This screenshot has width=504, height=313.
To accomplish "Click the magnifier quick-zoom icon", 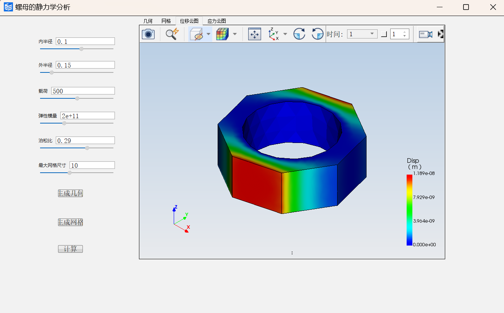I will pos(172,34).
